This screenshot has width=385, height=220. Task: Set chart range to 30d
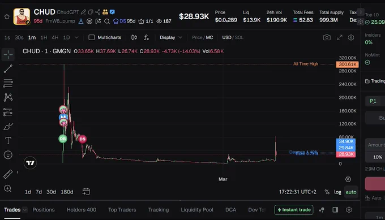[x=51, y=192]
